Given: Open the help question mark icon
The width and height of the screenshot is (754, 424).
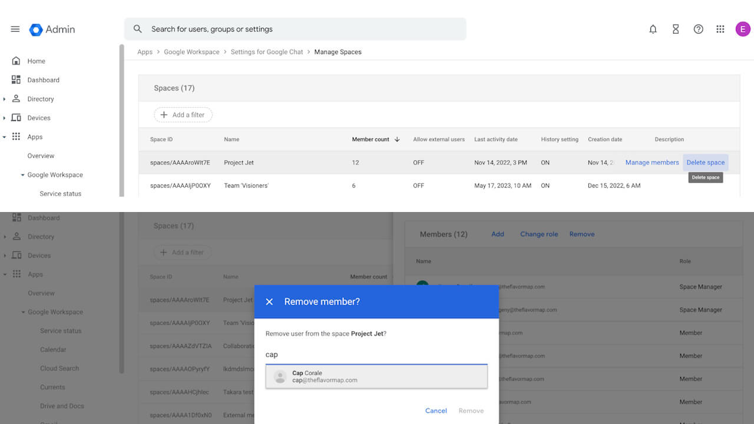Looking at the screenshot, I should pyautogui.click(x=698, y=28).
